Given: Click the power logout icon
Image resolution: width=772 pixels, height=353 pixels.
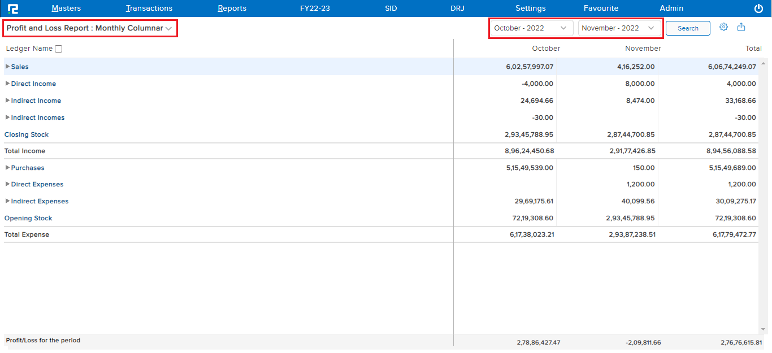Looking at the screenshot, I should (758, 8).
